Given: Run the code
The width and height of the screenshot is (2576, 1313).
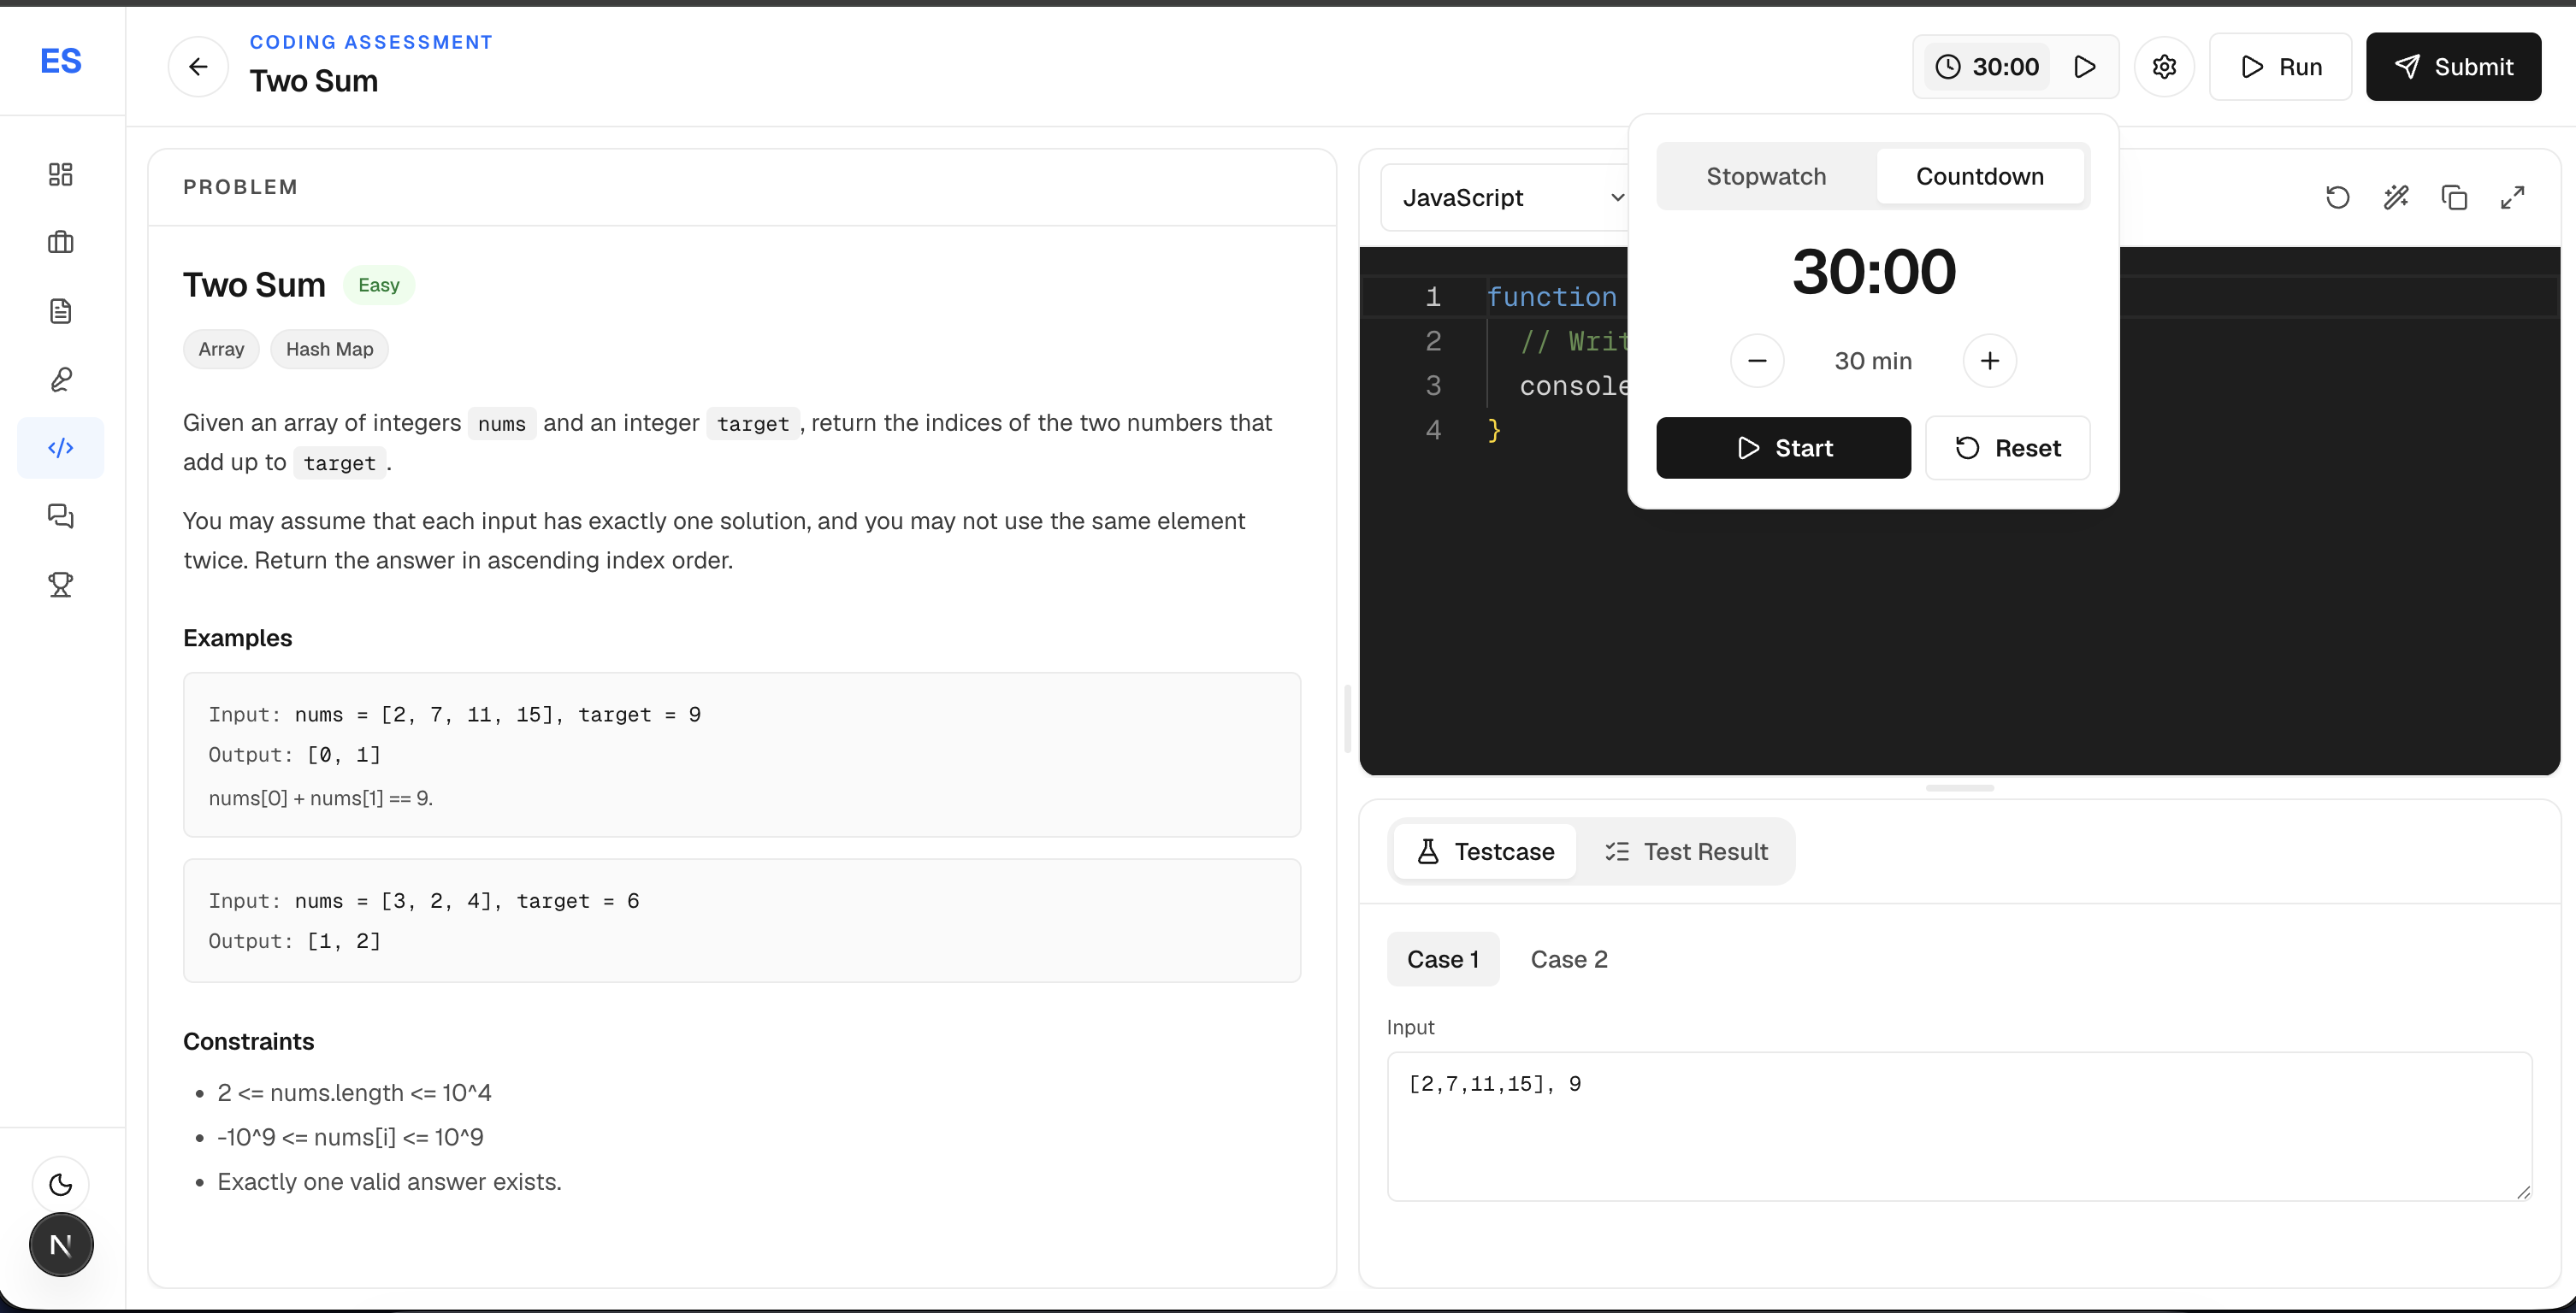Looking at the screenshot, I should pyautogui.click(x=2281, y=67).
